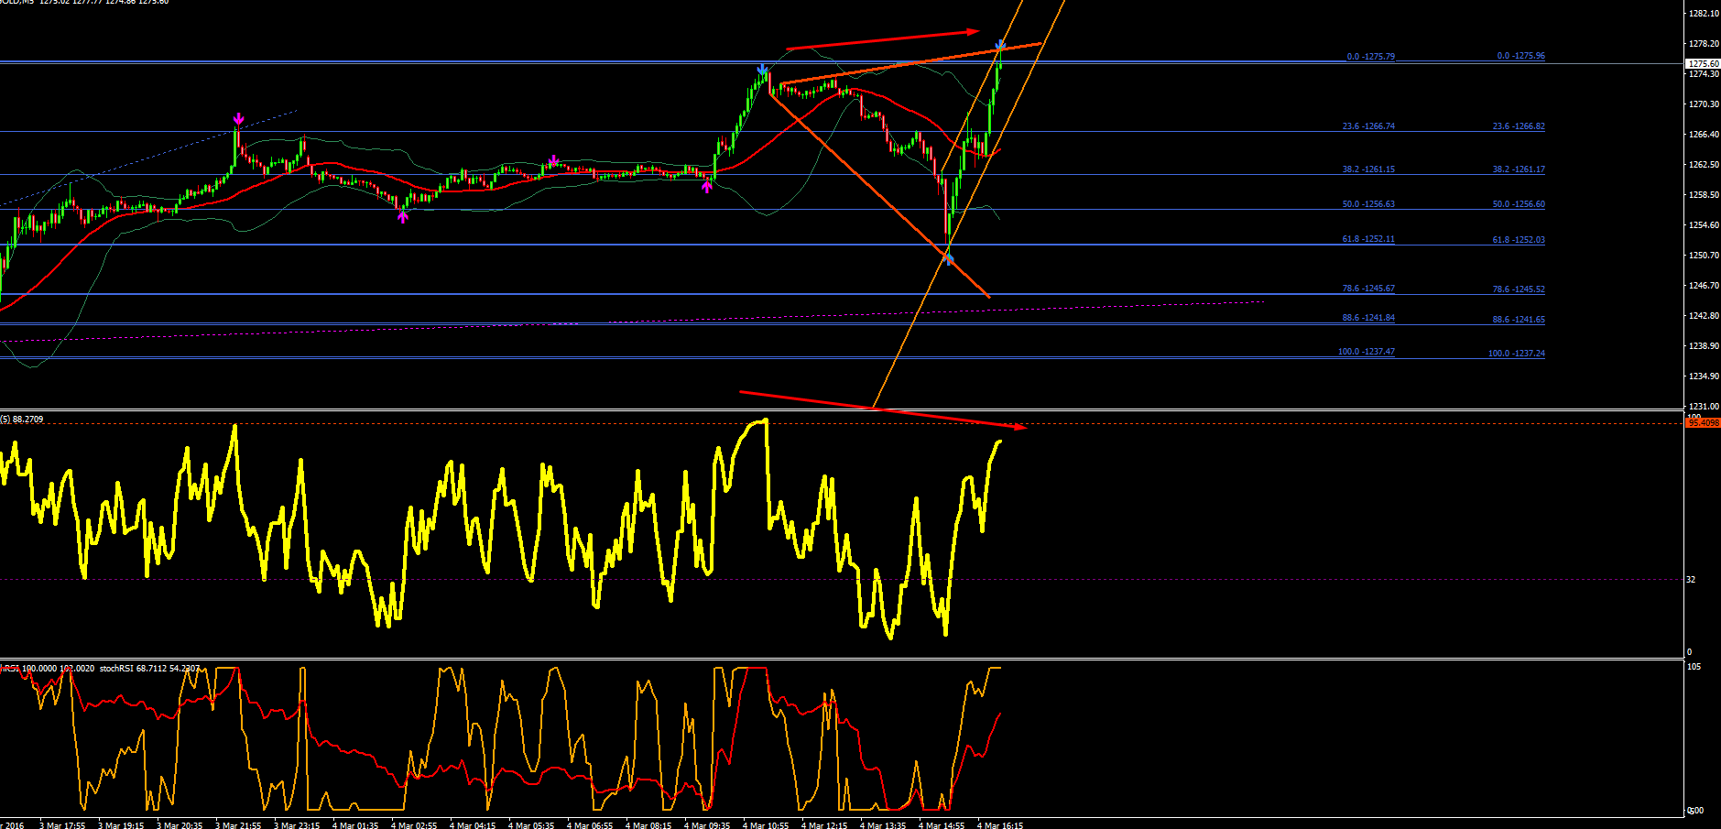Select the blue up arrow at the 1252 low
Image resolution: width=1721 pixels, height=829 pixels.
(x=949, y=259)
